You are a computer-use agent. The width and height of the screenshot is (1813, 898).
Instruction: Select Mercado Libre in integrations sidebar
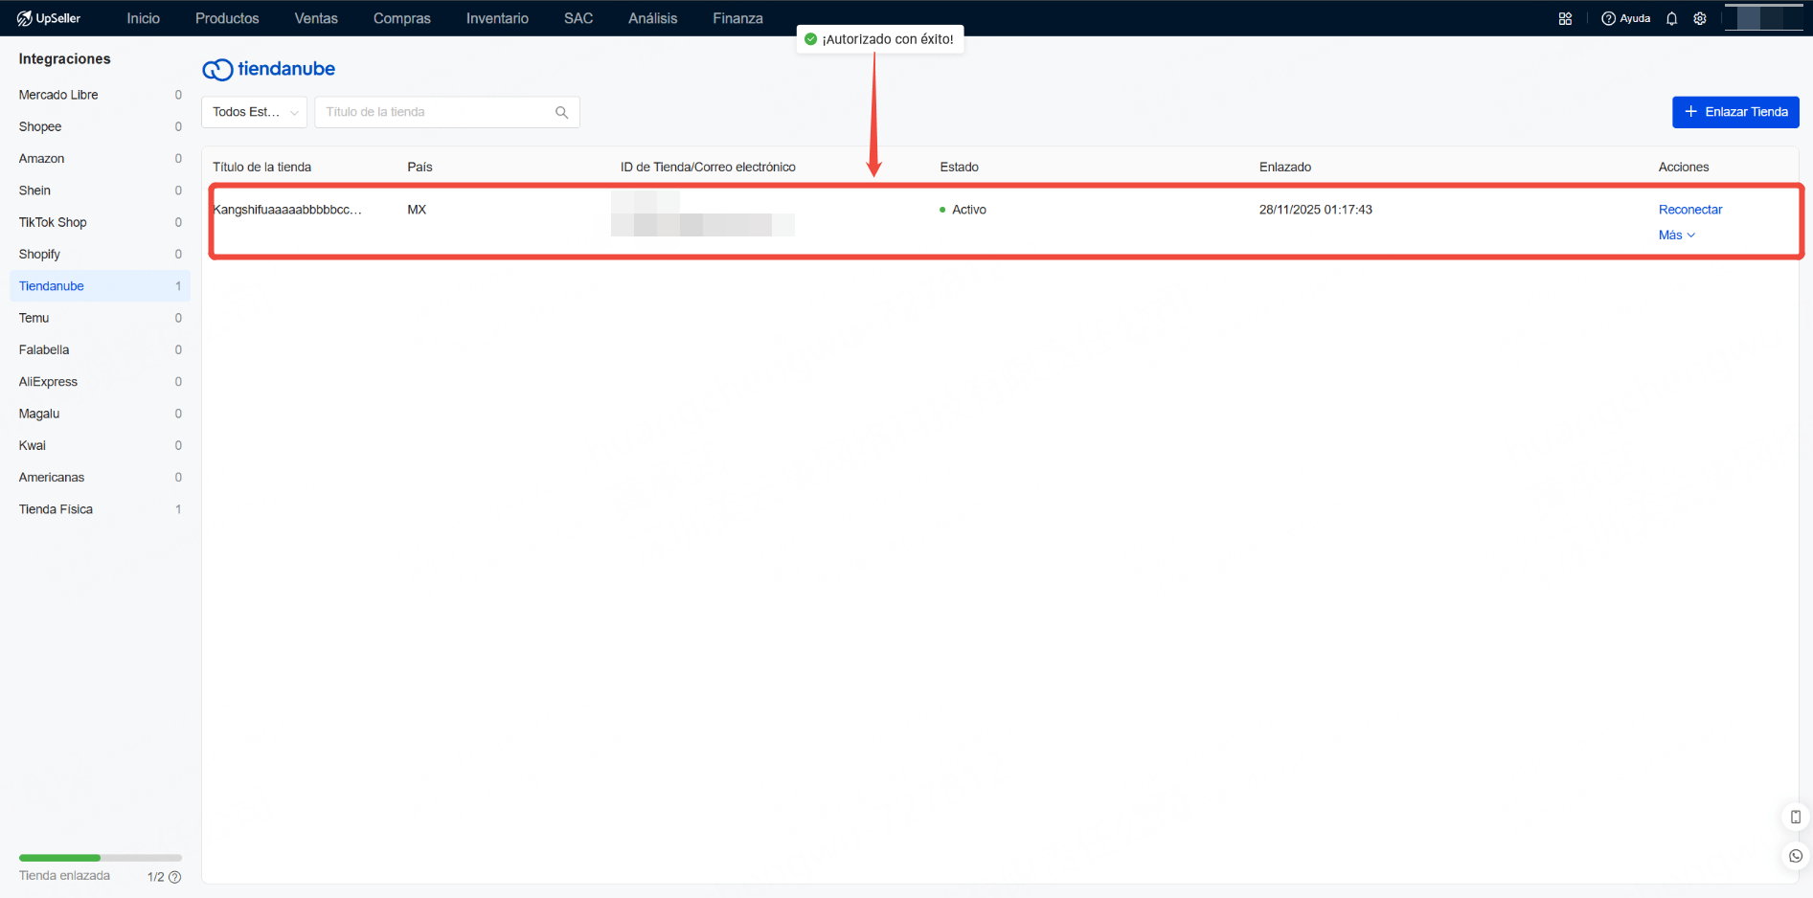[58, 95]
